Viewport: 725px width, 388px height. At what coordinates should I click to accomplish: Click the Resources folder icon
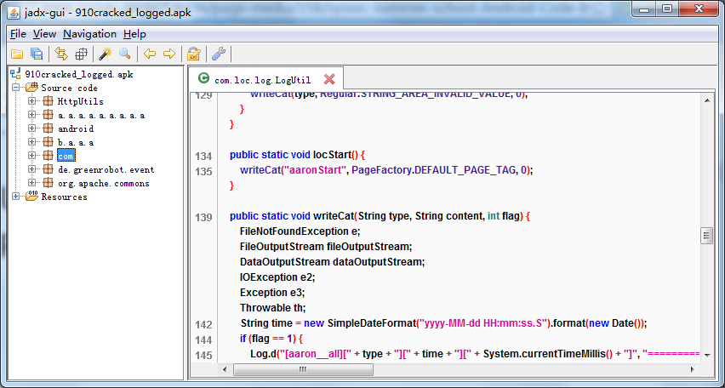tap(32, 197)
